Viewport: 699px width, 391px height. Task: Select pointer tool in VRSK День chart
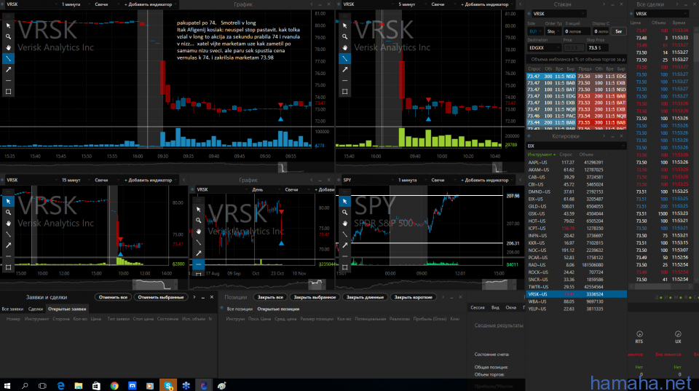198,210
